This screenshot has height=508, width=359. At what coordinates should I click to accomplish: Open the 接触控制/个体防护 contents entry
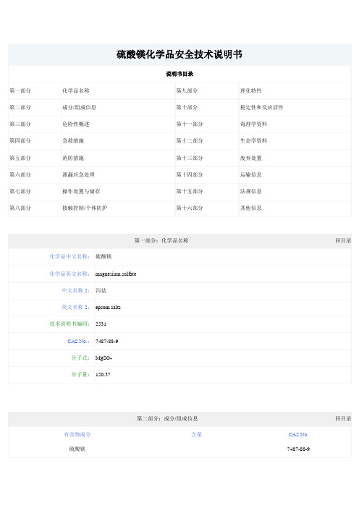[x=85, y=208]
